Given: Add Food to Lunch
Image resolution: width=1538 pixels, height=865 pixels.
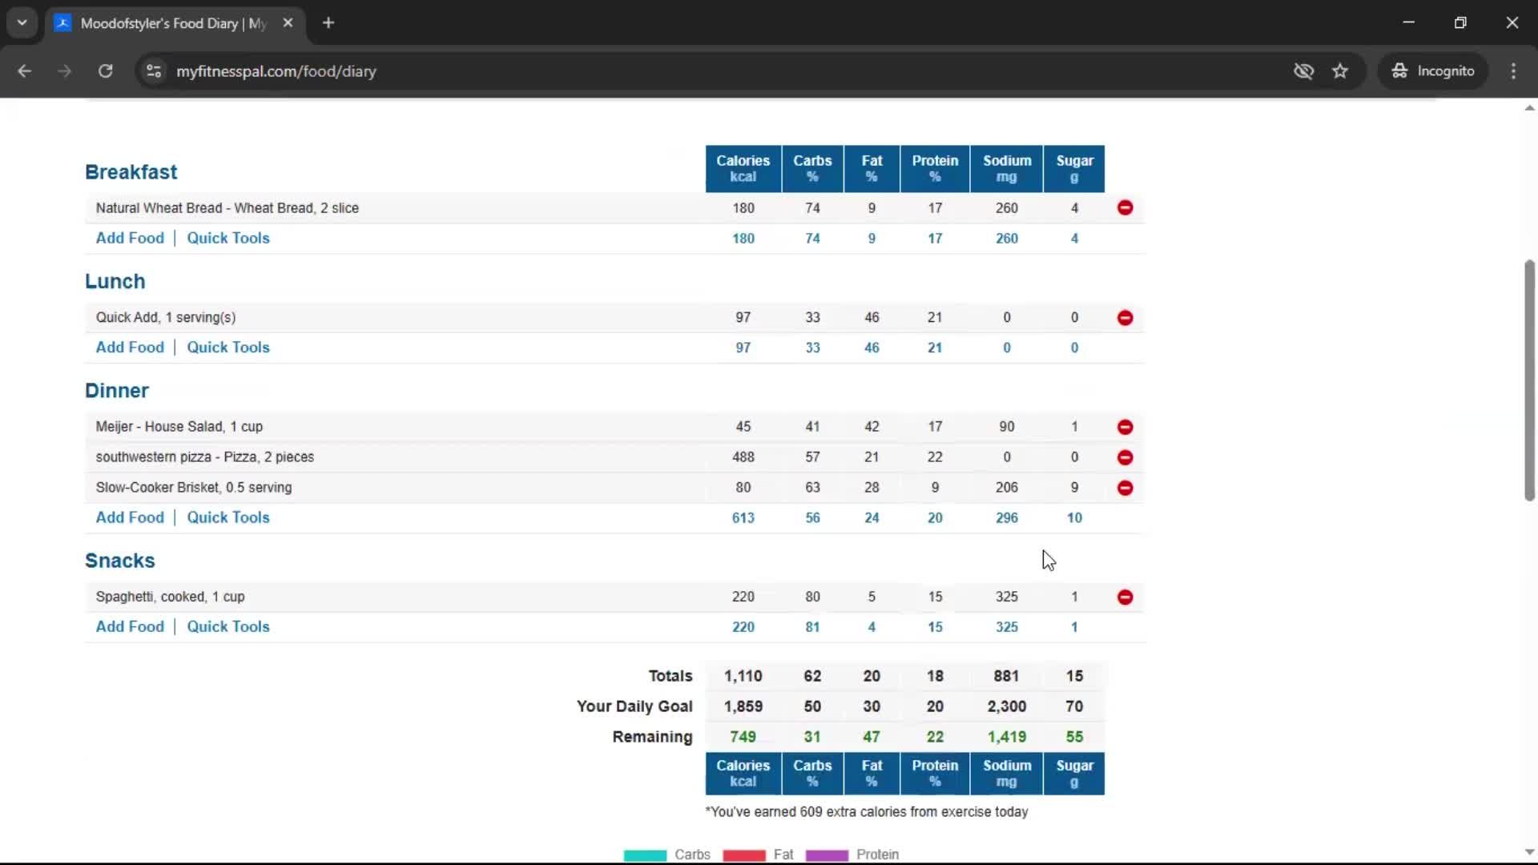Looking at the screenshot, I should pos(130,348).
